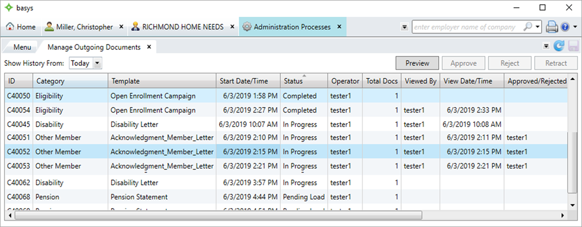Click the blue refresh icon
The width and height of the screenshot is (582, 227).
558,47
